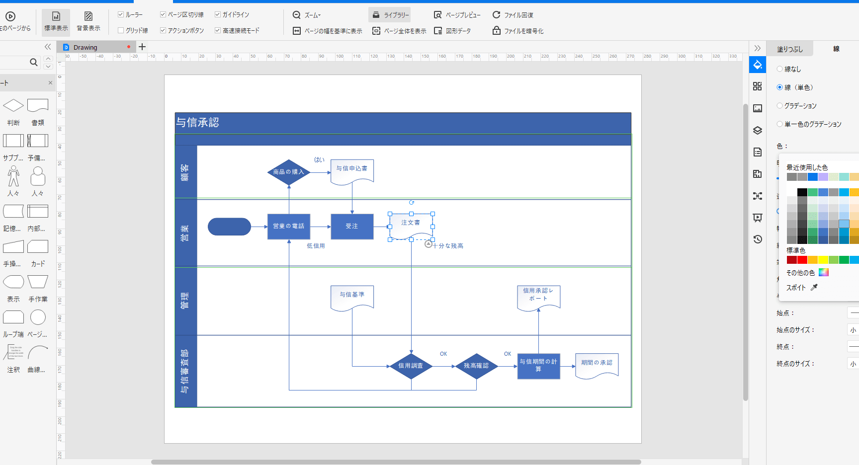
Task: Open その他の色 color picker icon
Action: (x=824, y=272)
